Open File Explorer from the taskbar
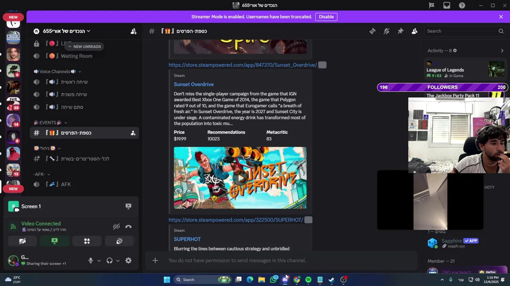This screenshot has height=286, width=510. 262,280
